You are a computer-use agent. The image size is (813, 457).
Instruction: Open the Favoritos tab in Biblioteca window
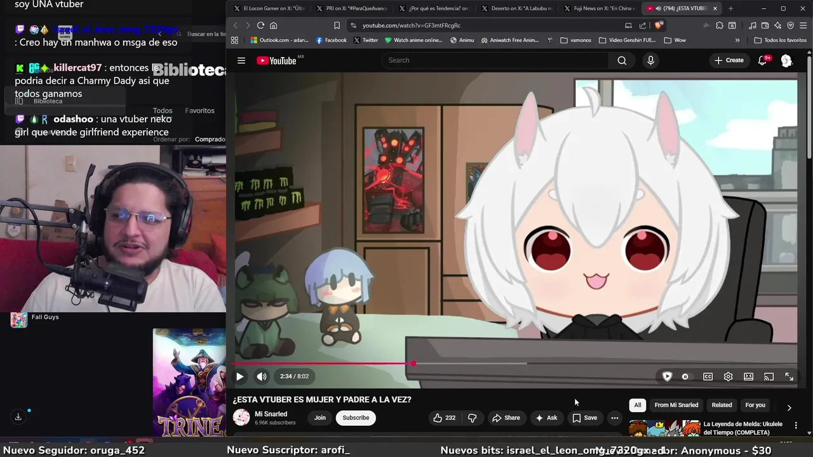coord(199,110)
